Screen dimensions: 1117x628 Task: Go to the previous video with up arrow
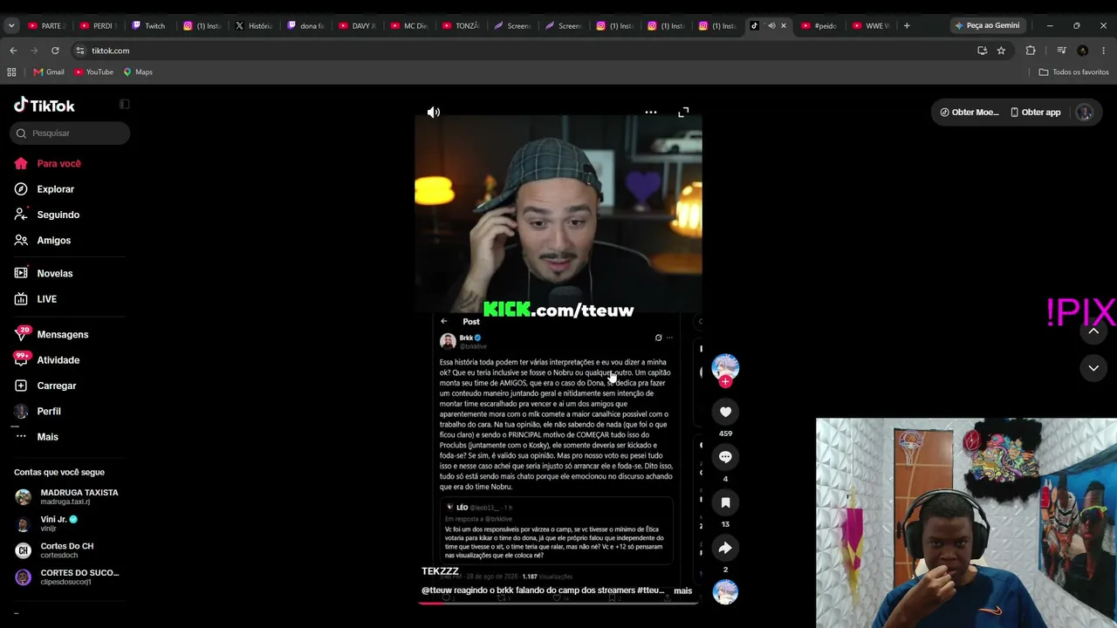click(1093, 331)
